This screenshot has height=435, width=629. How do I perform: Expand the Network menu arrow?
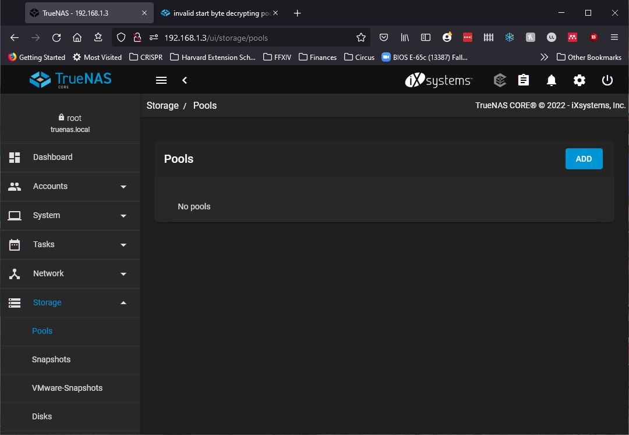(123, 274)
